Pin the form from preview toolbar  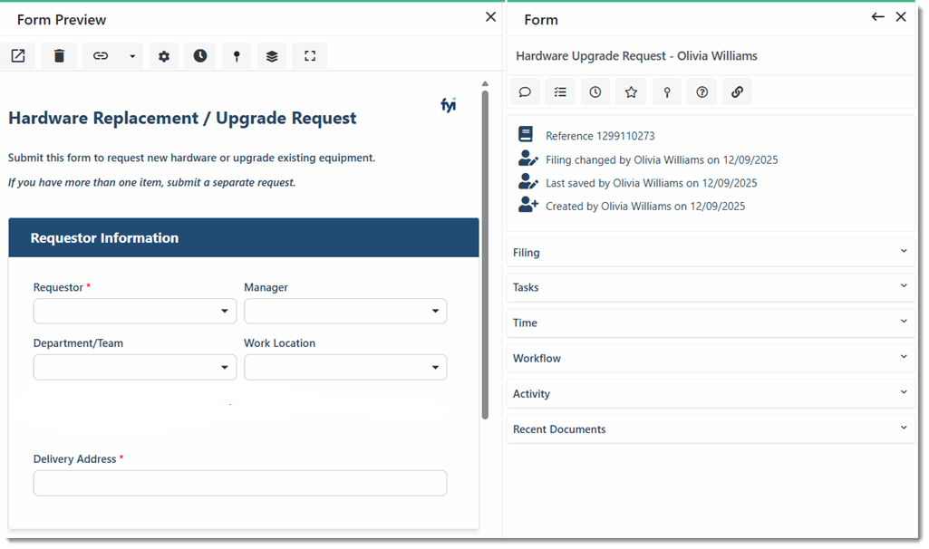[x=237, y=55]
